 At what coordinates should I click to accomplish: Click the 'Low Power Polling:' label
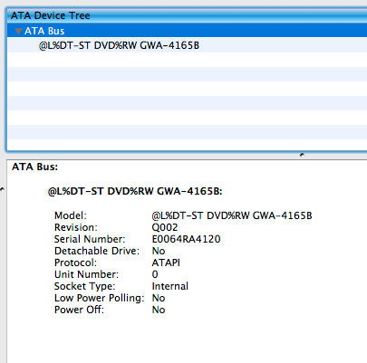coord(99,298)
